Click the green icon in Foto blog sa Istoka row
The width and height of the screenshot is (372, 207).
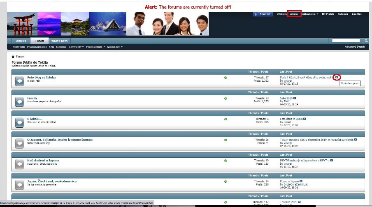click(x=226, y=78)
